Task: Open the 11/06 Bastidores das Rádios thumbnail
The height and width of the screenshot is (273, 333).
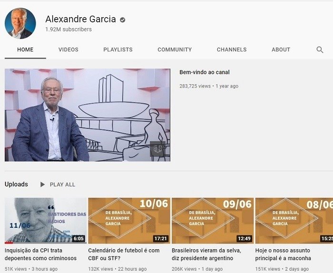Action: pos(46,220)
